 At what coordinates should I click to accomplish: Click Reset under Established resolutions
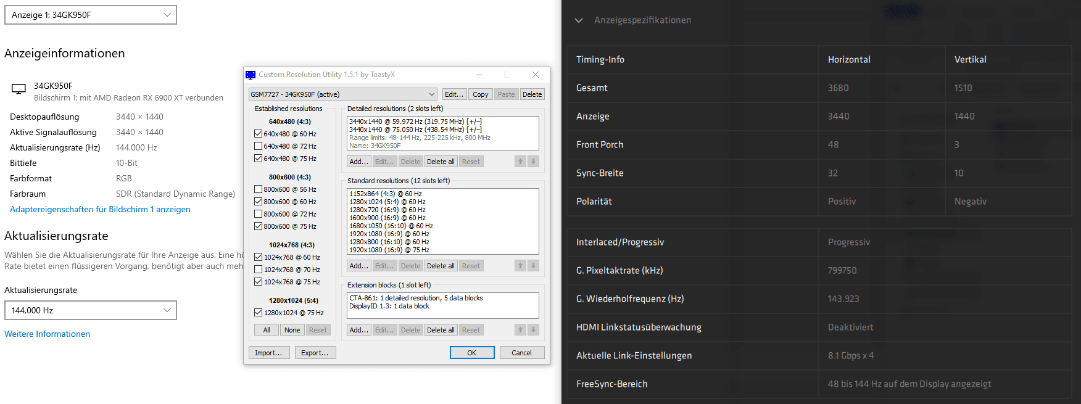pos(318,330)
